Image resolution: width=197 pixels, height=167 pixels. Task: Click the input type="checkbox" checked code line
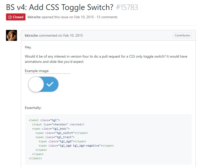58,124
